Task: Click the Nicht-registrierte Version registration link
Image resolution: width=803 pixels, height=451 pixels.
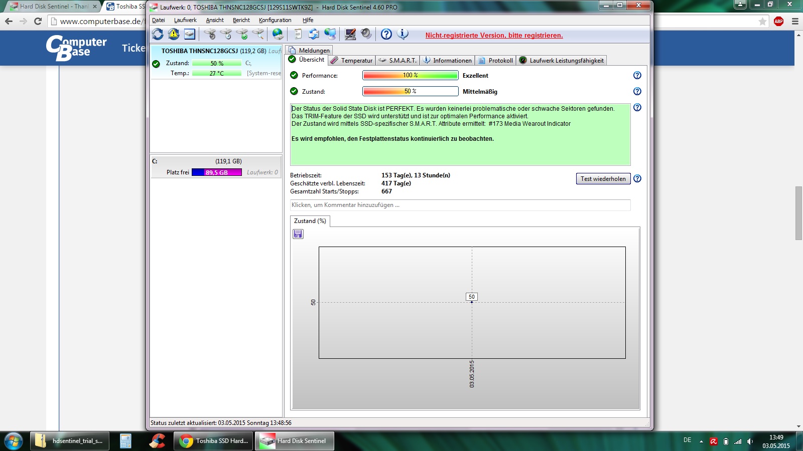Action: click(494, 35)
